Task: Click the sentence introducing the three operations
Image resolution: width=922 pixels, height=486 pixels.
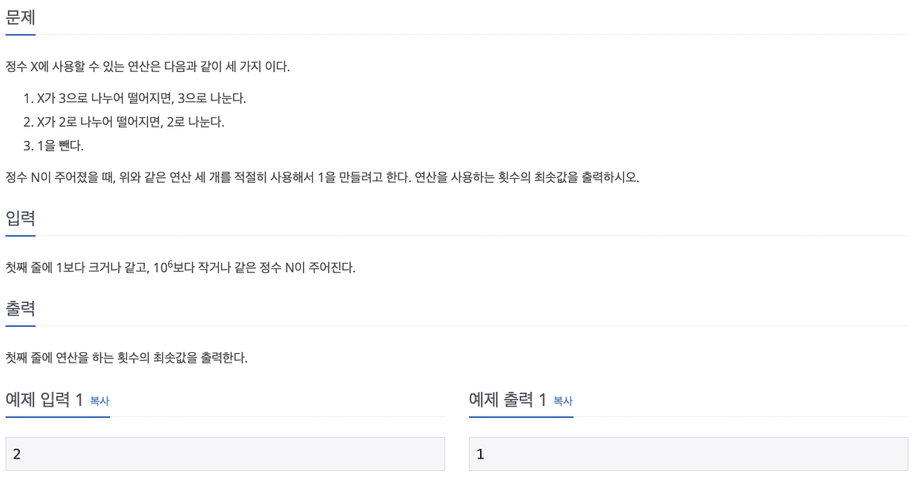Action: (x=147, y=66)
